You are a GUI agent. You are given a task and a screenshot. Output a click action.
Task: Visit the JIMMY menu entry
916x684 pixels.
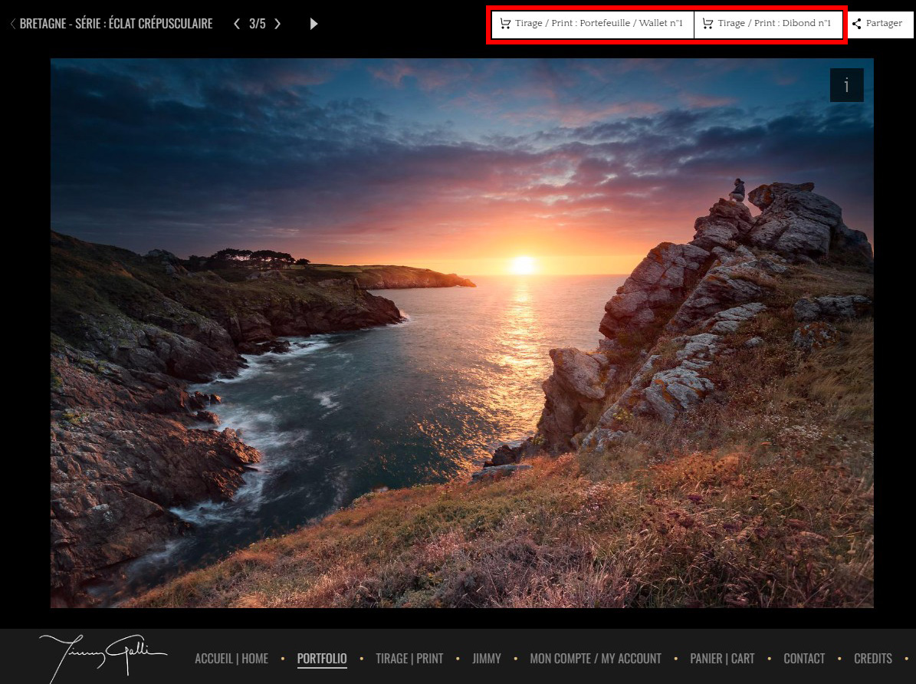(487, 658)
